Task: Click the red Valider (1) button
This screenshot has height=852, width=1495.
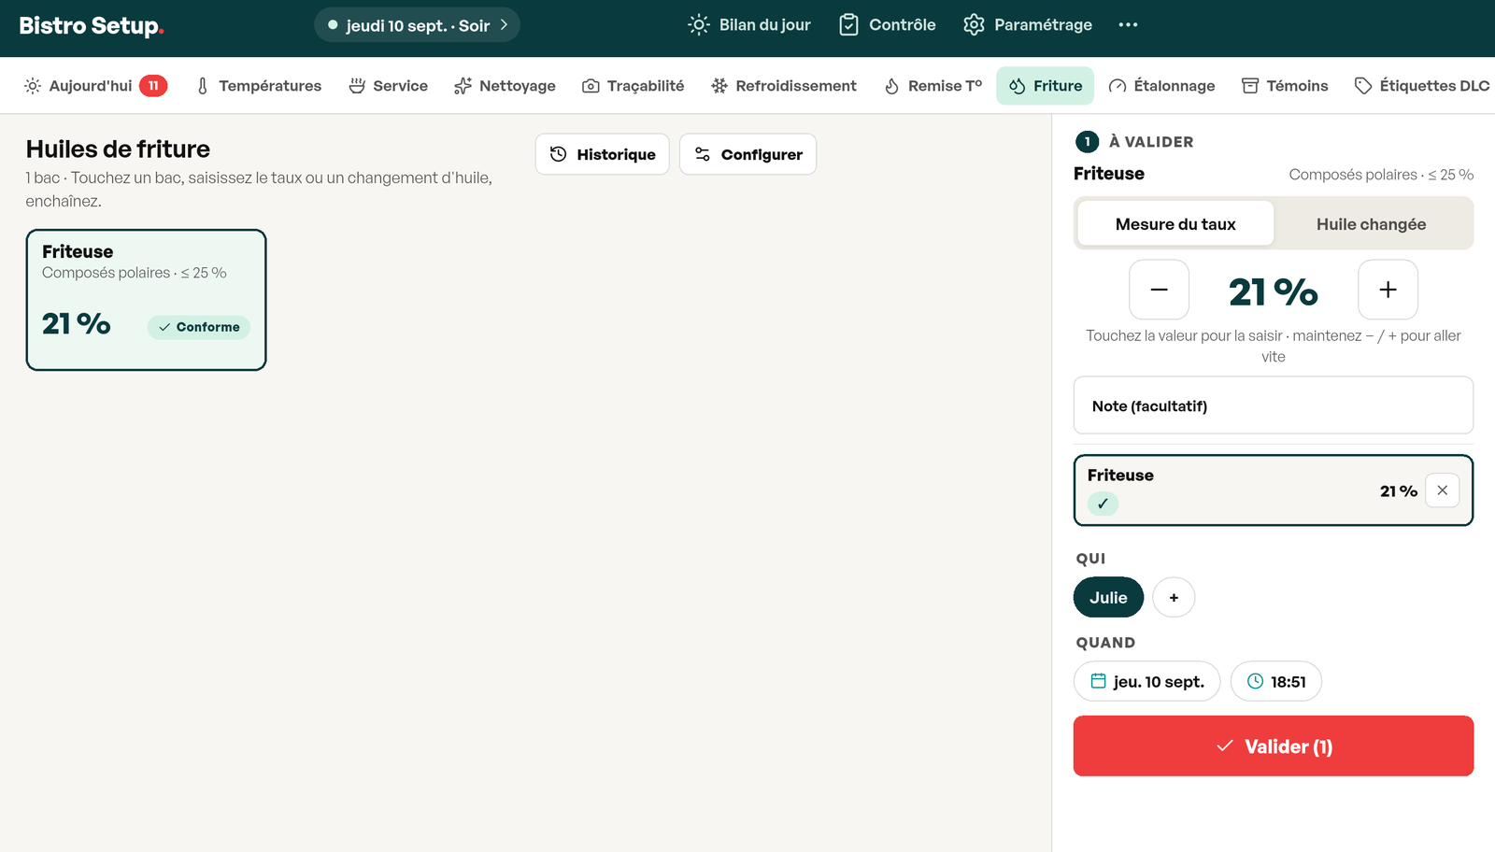Action: tap(1274, 746)
